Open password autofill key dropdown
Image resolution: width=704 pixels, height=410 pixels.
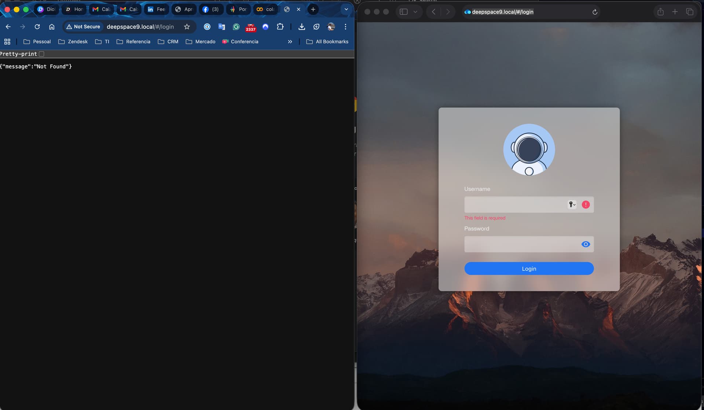tap(572, 204)
